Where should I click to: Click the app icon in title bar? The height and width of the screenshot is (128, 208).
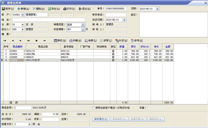pyautogui.click(x=3, y=3)
